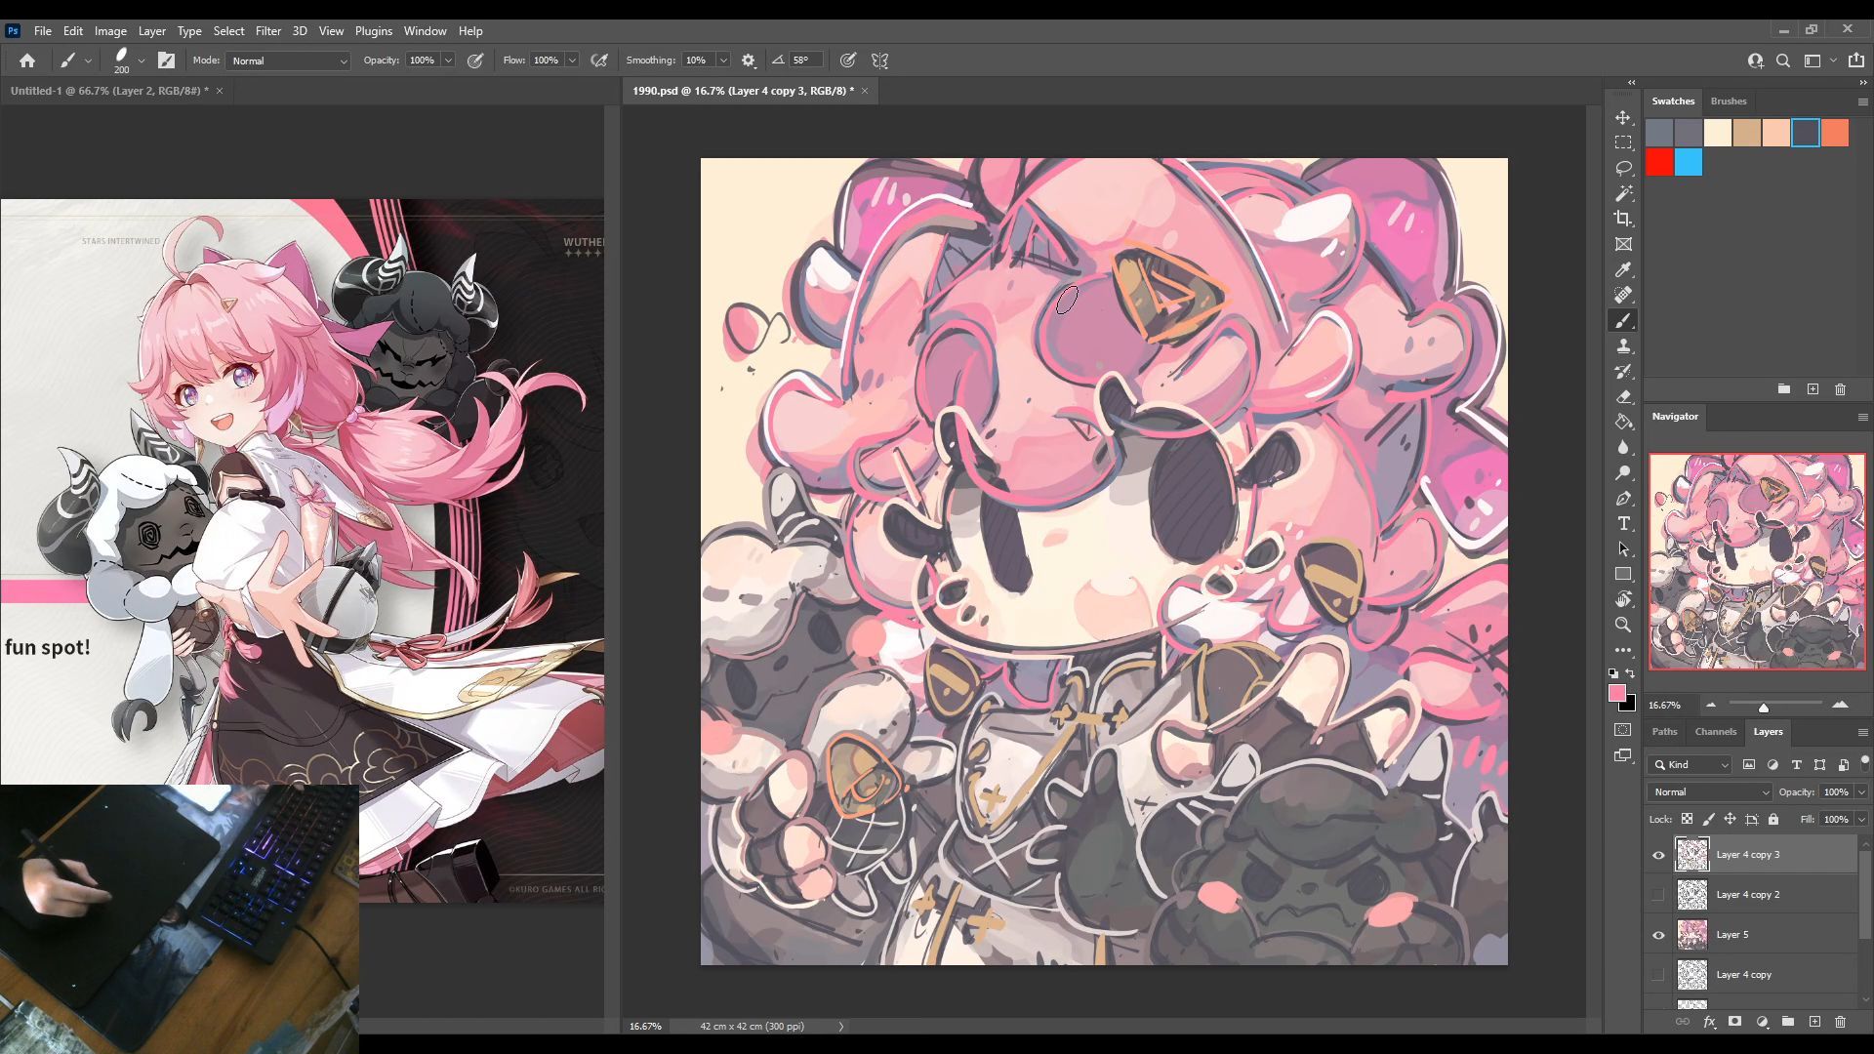Show Layer 4 copy visibility box
Image resolution: width=1874 pixels, height=1054 pixels.
coord(1658,975)
